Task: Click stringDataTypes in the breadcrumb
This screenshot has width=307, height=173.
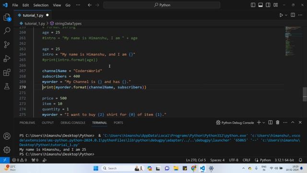Action: (68, 24)
